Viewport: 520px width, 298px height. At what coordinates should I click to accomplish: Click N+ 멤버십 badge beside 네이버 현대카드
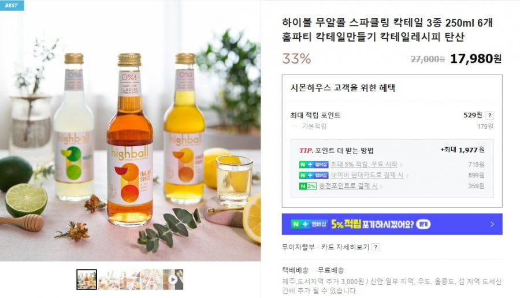[314, 175]
